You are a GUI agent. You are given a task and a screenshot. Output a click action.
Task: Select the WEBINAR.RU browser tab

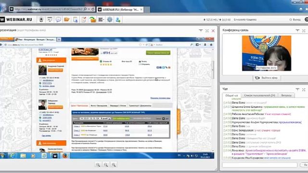click(120, 10)
